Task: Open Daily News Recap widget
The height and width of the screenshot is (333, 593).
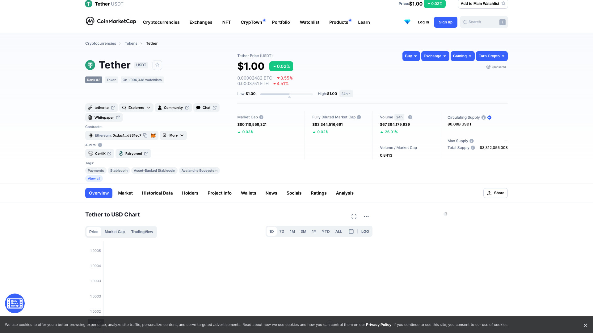Action: point(15,303)
